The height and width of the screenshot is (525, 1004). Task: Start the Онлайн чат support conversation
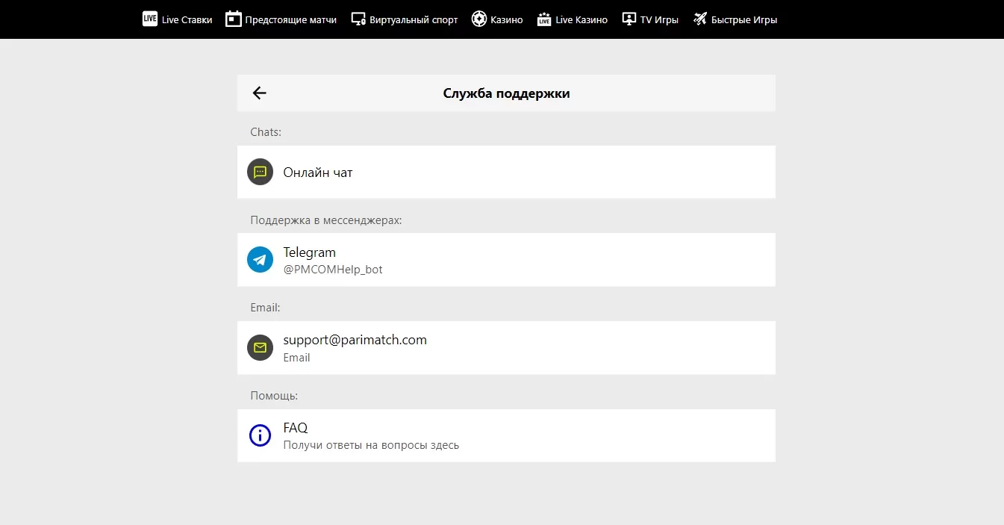pos(318,173)
